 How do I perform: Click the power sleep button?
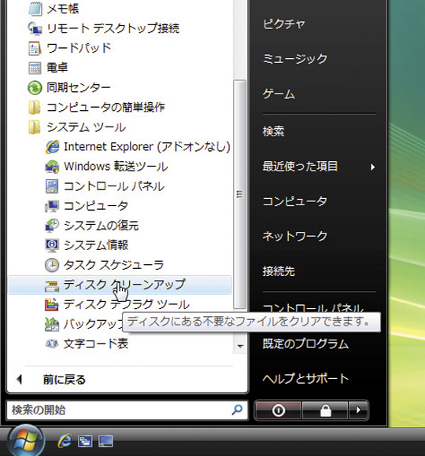pos(279,410)
